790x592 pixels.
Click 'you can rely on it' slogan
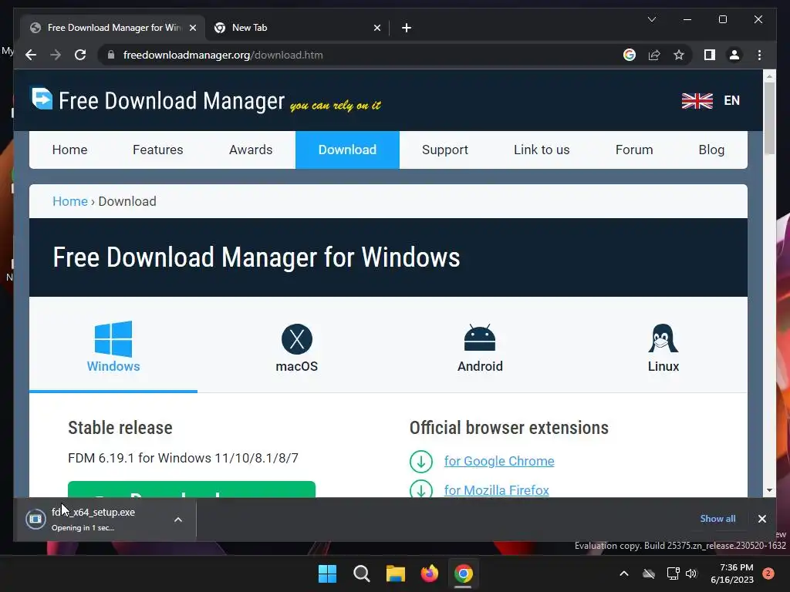[x=336, y=105]
